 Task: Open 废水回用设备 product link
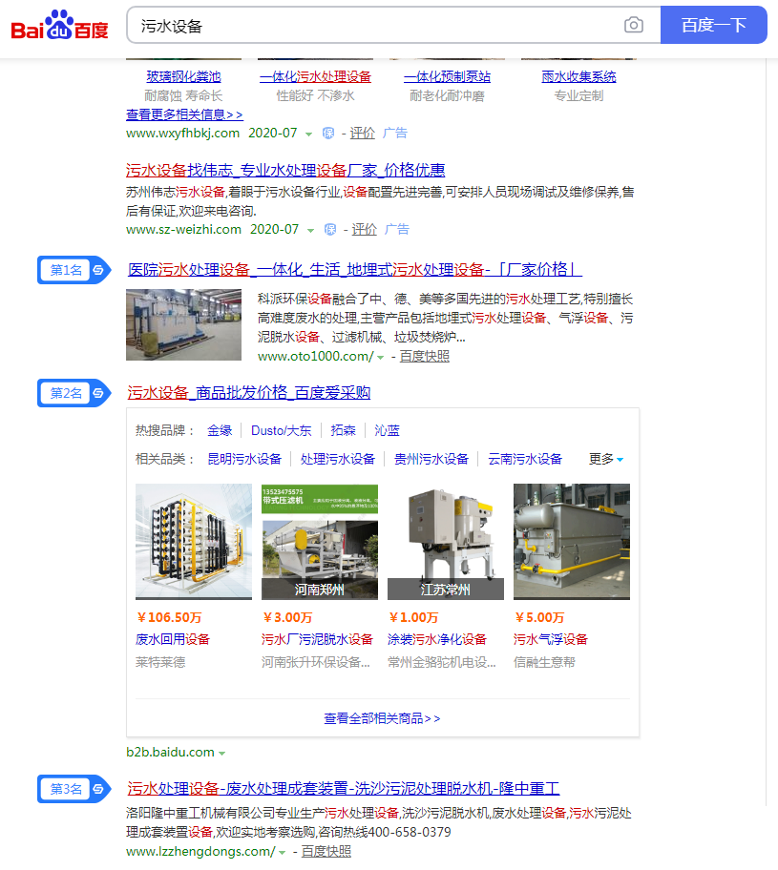173,640
